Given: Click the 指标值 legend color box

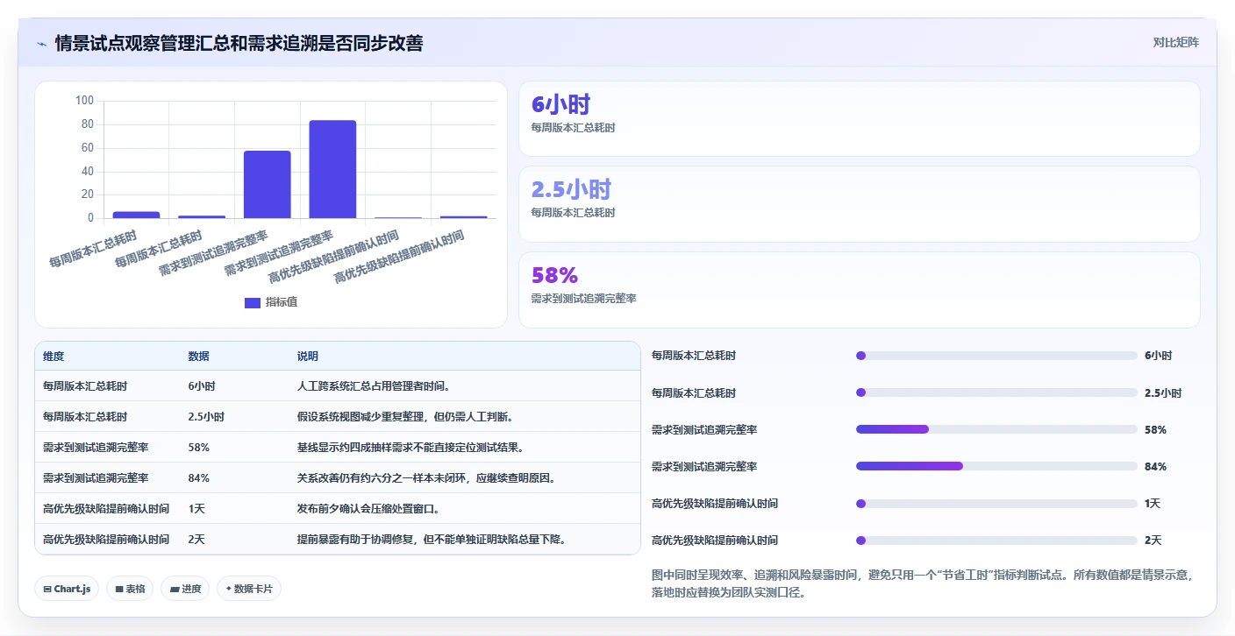Looking at the screenshot, I should pos(253,302).
